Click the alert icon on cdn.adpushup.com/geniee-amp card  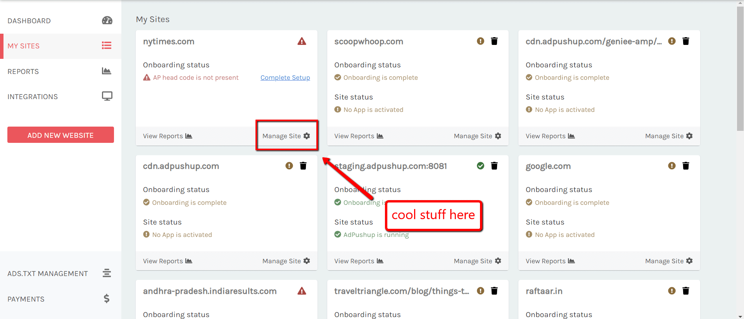pyautogui.click(x=672, y=41)
